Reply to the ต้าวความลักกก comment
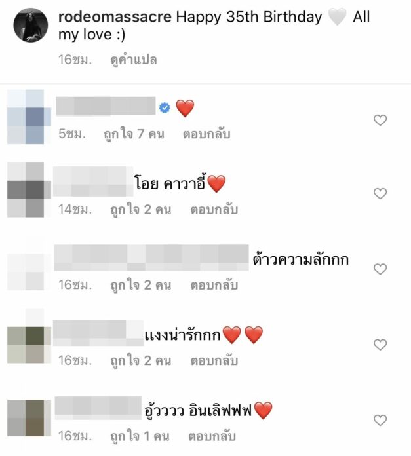411x456 pixels. click(x=214, y=285)
